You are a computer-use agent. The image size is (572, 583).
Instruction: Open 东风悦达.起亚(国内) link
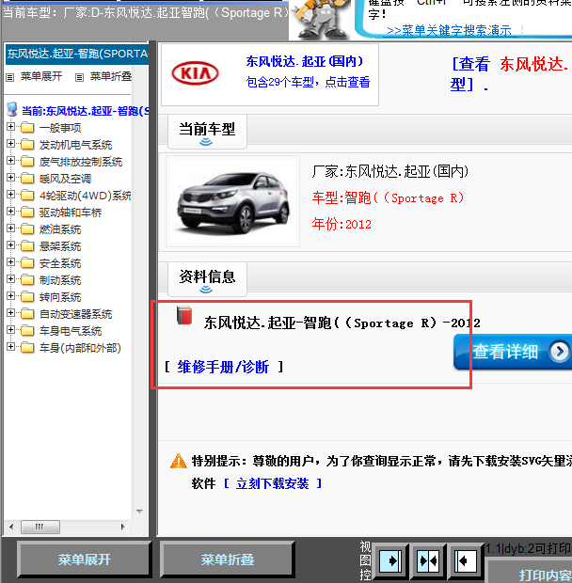pyautogui.click(x=305, y=61)
